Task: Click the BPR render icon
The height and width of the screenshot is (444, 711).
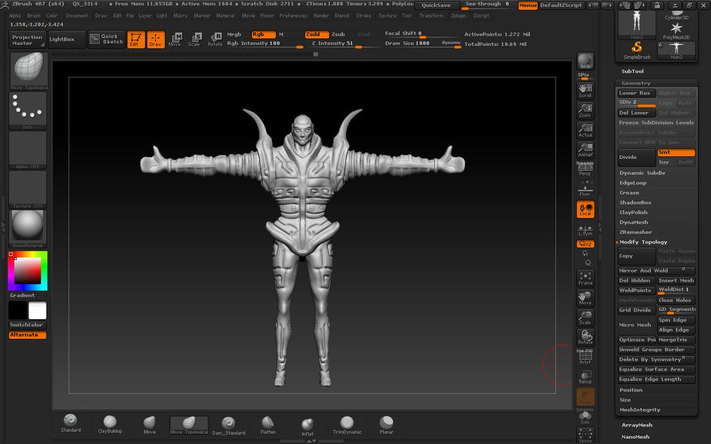Action: pos(585,62)
